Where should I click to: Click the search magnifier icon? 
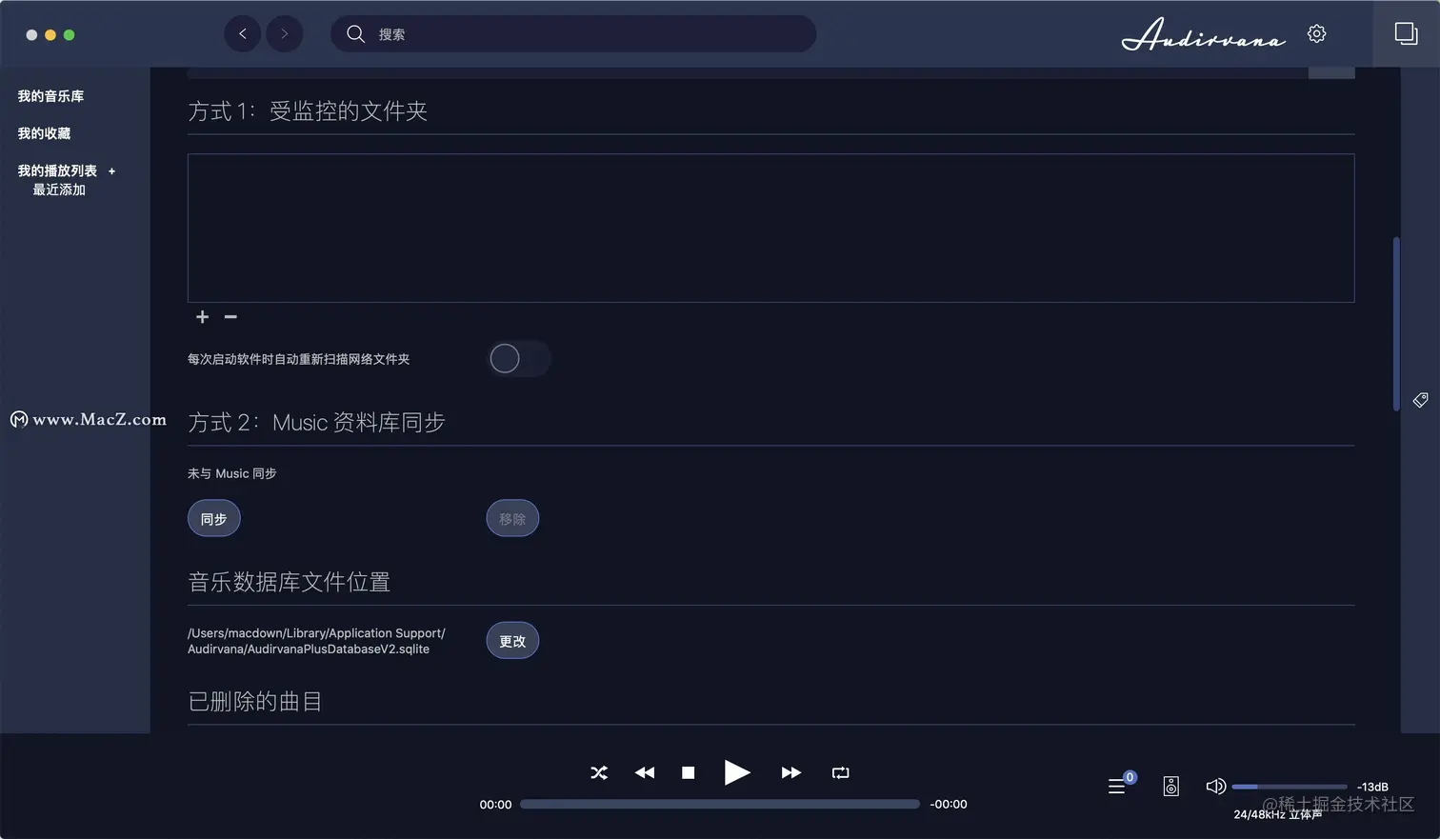[355, 34]
